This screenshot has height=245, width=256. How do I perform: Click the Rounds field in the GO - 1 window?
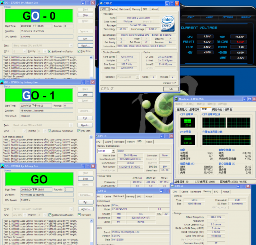tap(68, 106)
